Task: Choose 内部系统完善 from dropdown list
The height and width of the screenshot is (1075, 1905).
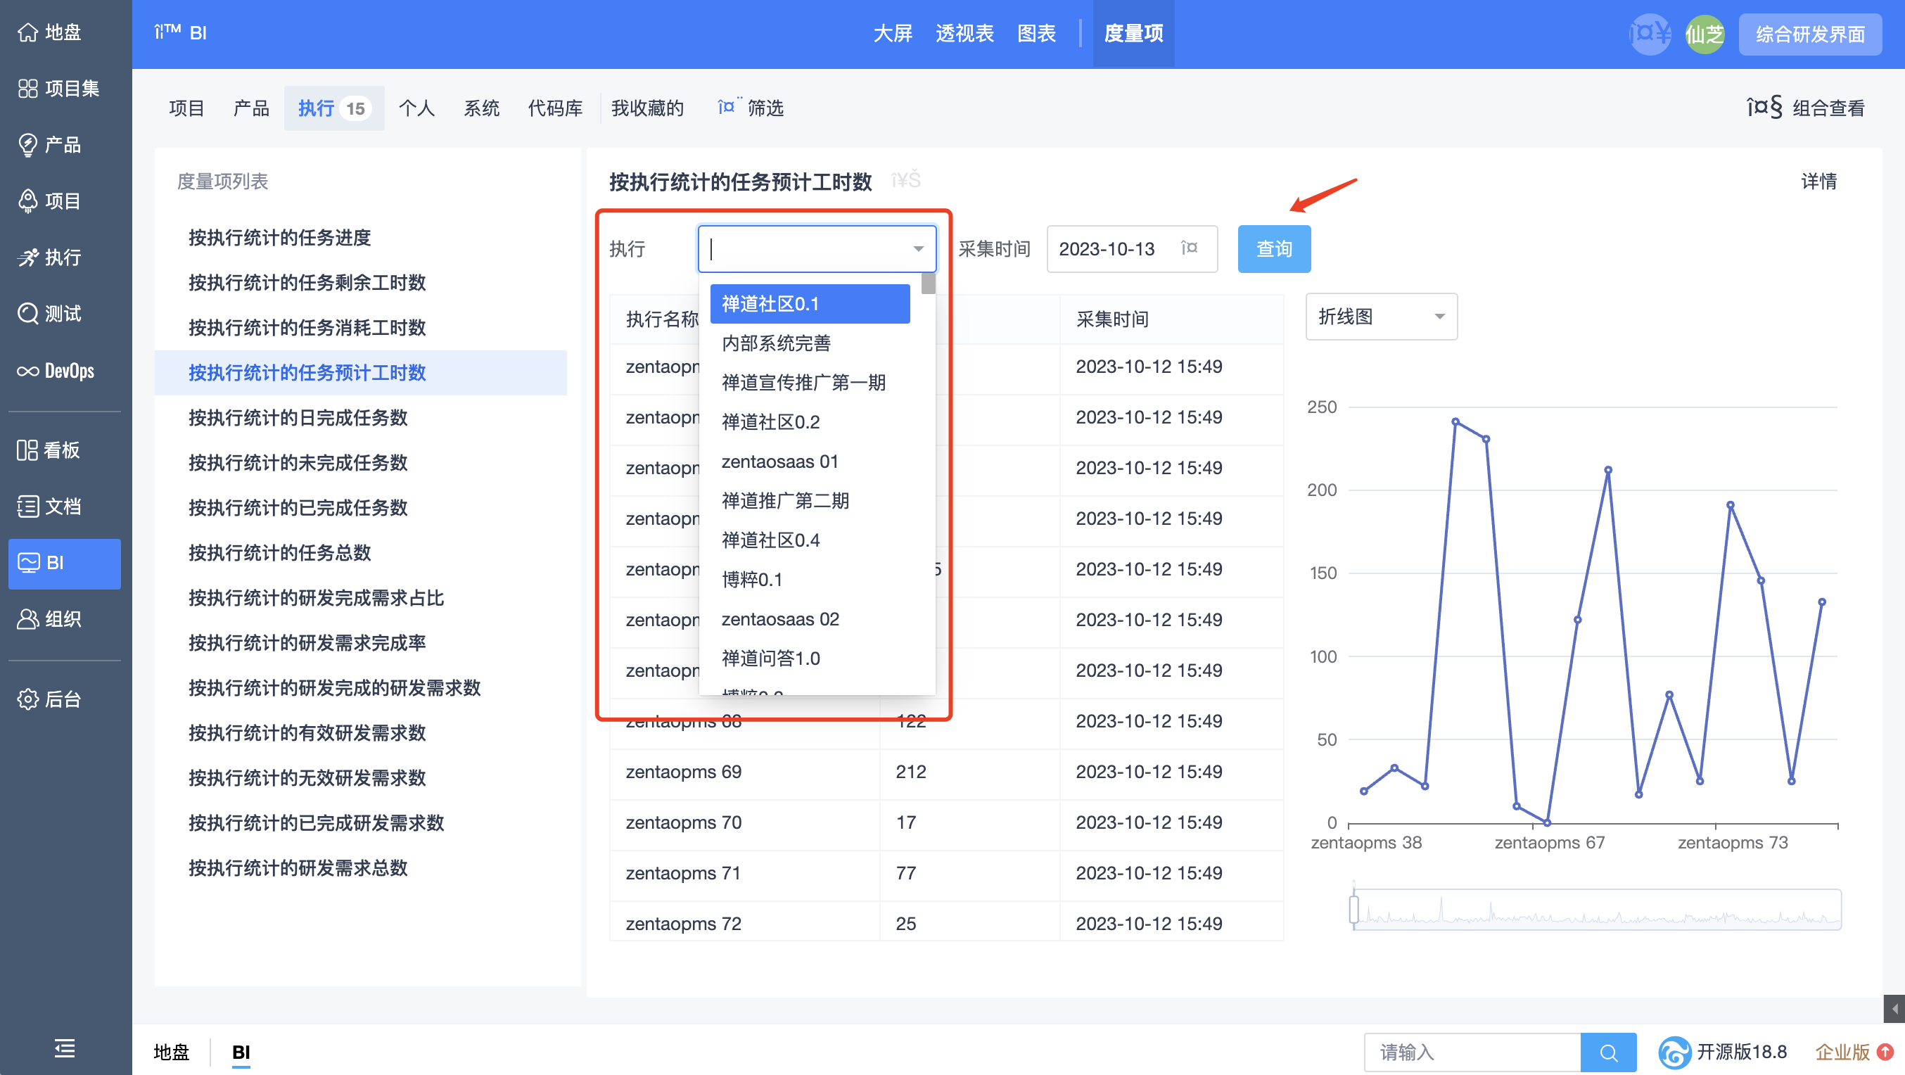Action: coord(810,343)
